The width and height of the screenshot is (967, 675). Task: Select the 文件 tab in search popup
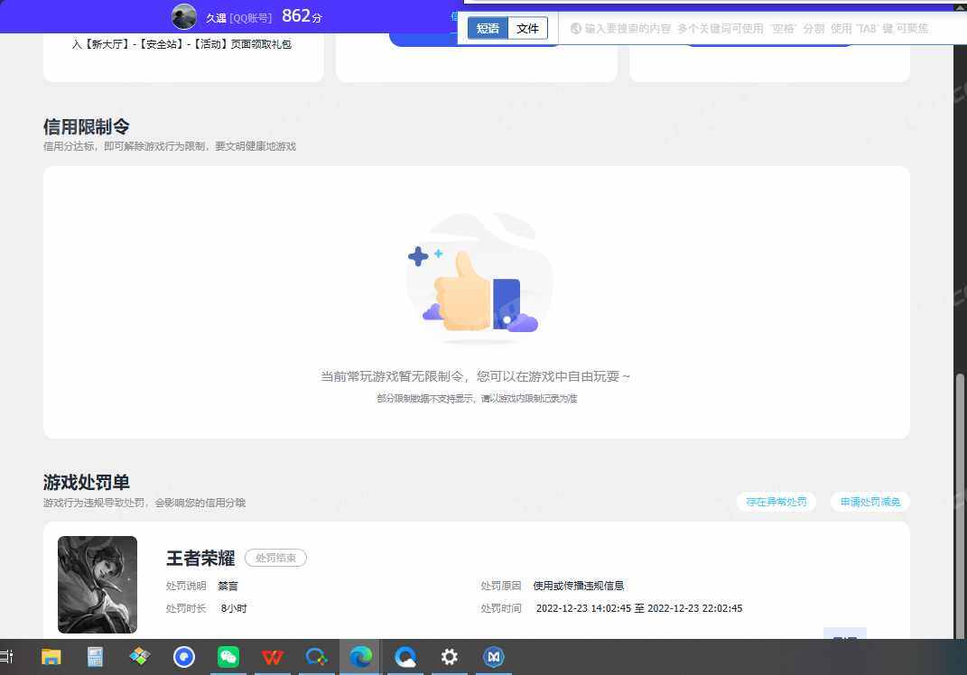point(528,28)
